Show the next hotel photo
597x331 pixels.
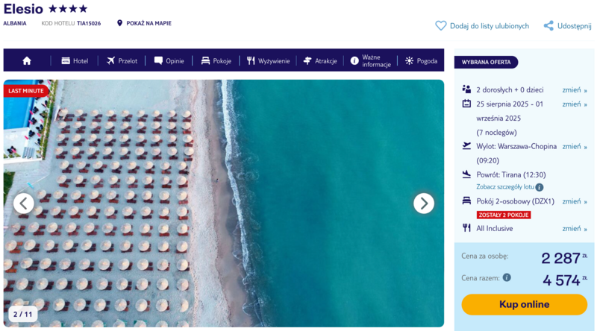tap(424, 204)
